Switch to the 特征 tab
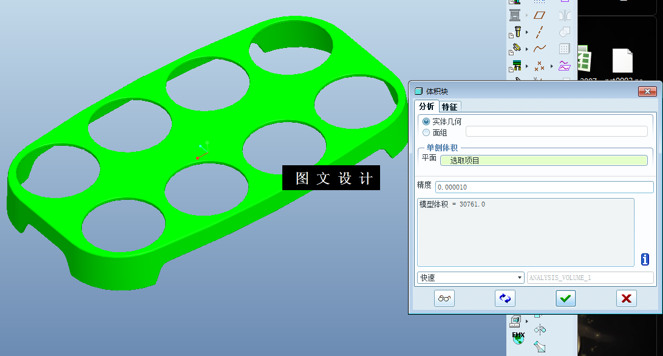This screenshot has width=663, height=356. point(450,106)
